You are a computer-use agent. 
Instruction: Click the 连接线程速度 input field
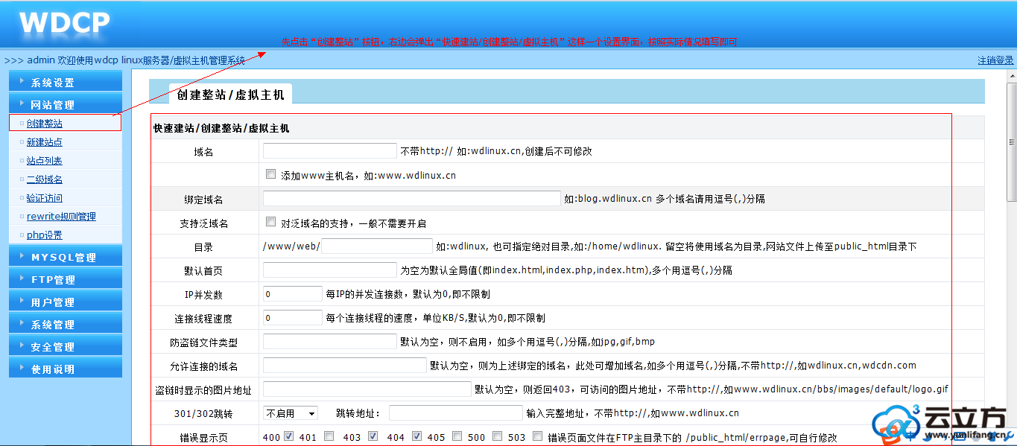pos(293,317)
